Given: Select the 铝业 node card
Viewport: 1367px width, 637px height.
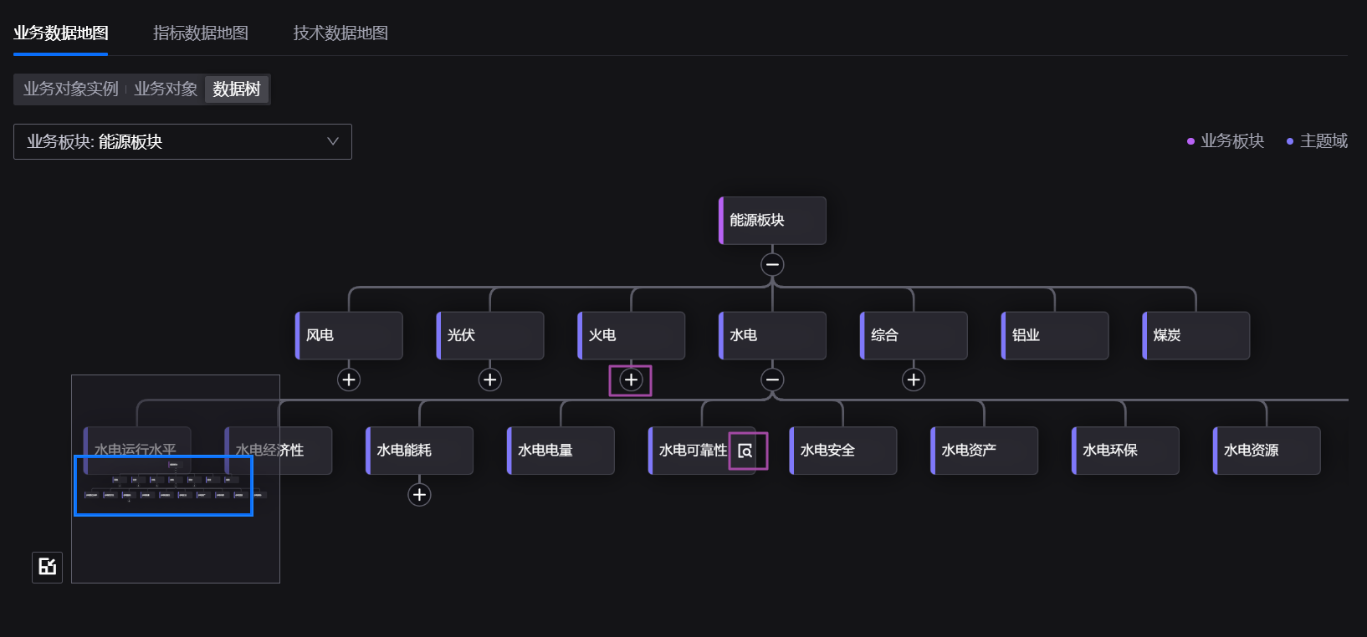Looking at the screenshot, I should coord(1055,335).
